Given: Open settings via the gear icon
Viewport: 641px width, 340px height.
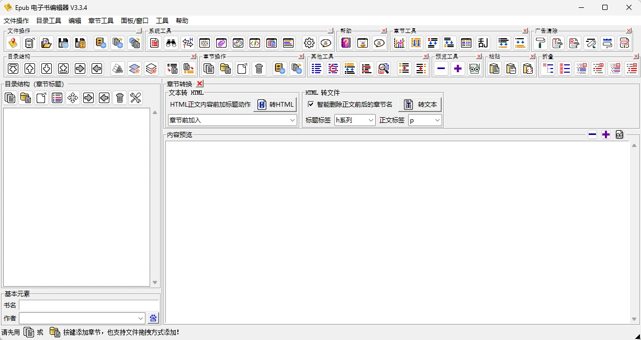Looking at the screenshot, I should coord(309,43).
